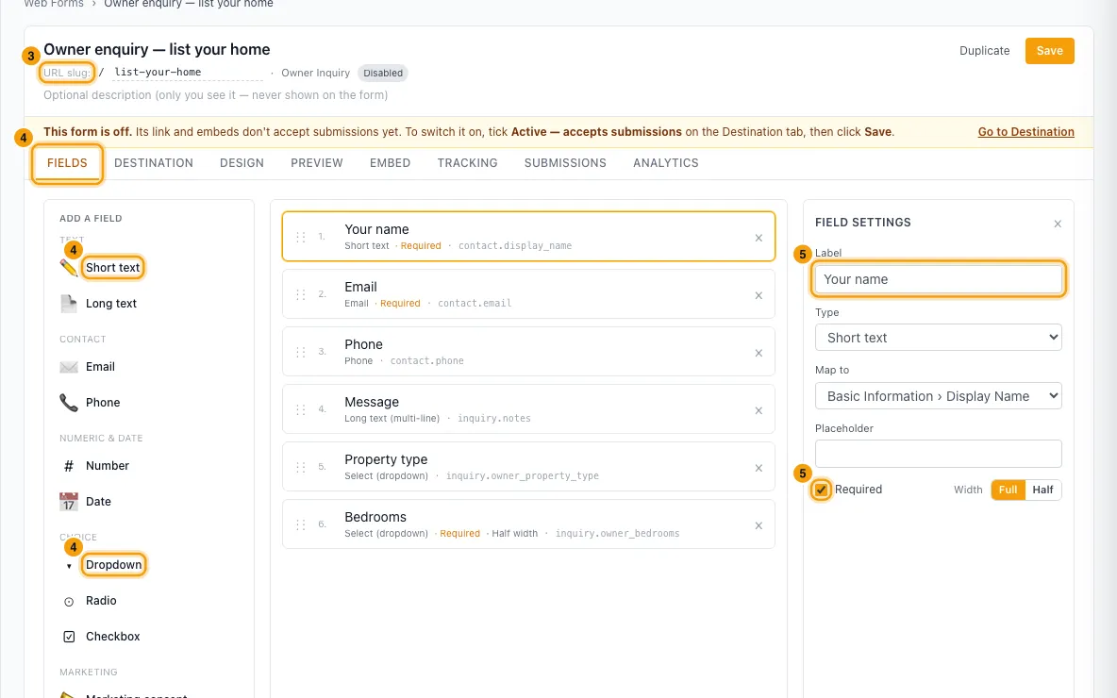Remove the Message field
This screenshot has height=698, width=1117.
pos(759,411)
